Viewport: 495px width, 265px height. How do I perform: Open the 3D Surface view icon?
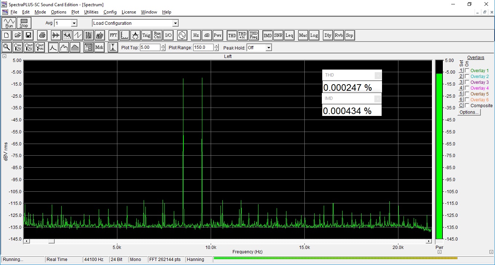point(100,35)
